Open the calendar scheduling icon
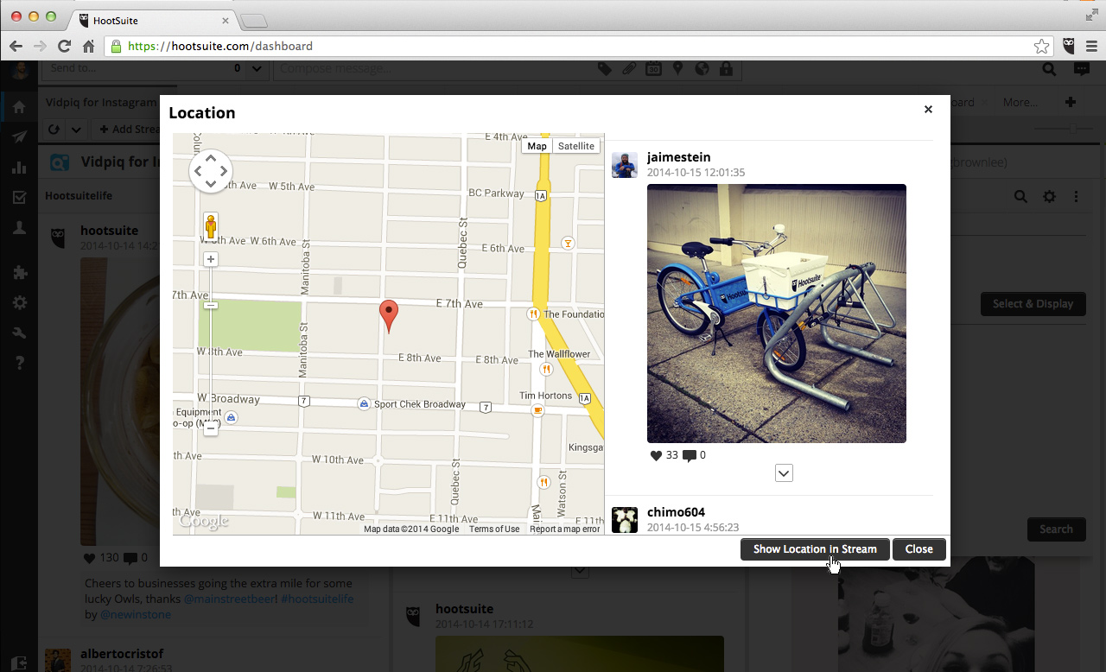The image size is (1106, 672). point(653,69)
